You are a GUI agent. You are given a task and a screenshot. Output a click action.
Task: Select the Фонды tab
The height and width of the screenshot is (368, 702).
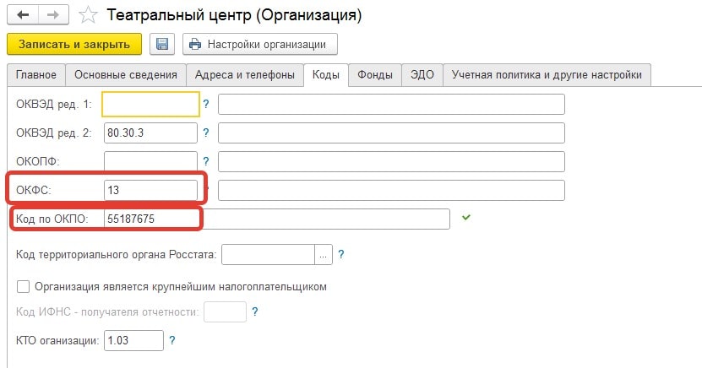coord(374,75)
